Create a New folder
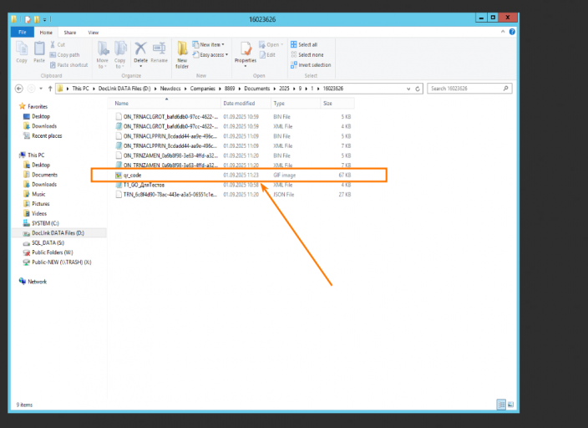 click(182, 55)
